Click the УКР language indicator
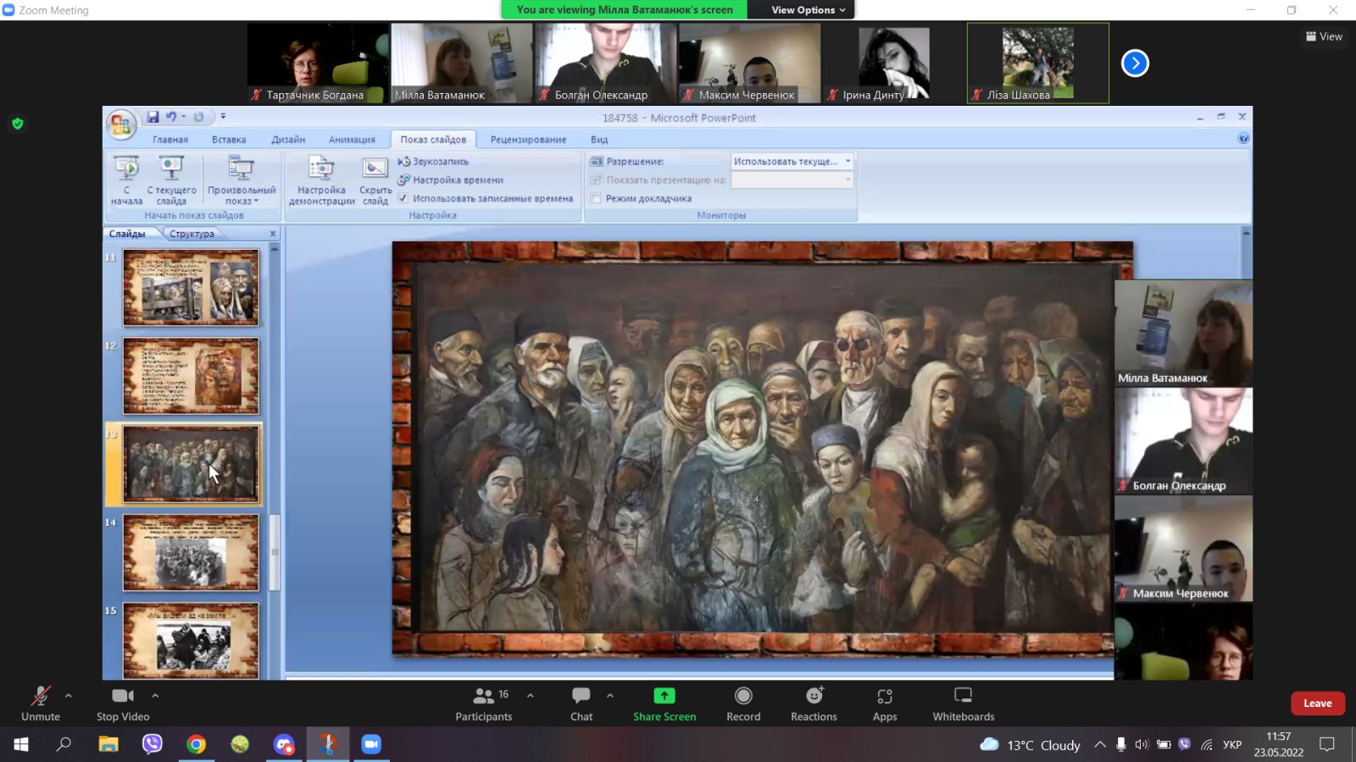Image resolution: width=1356 pixels, height=762 pixels. tap(1232, 745)
